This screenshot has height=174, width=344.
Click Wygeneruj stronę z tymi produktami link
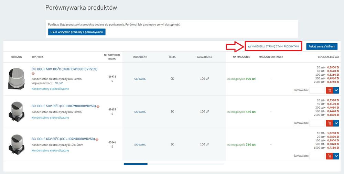coord(273,46)
